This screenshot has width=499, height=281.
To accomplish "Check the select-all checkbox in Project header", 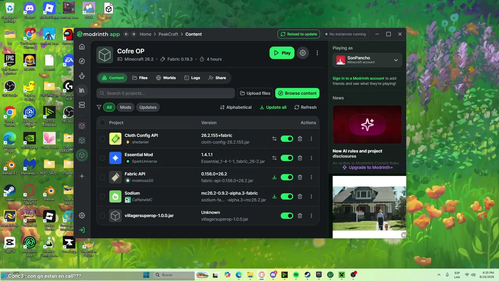I will (102, 123).
